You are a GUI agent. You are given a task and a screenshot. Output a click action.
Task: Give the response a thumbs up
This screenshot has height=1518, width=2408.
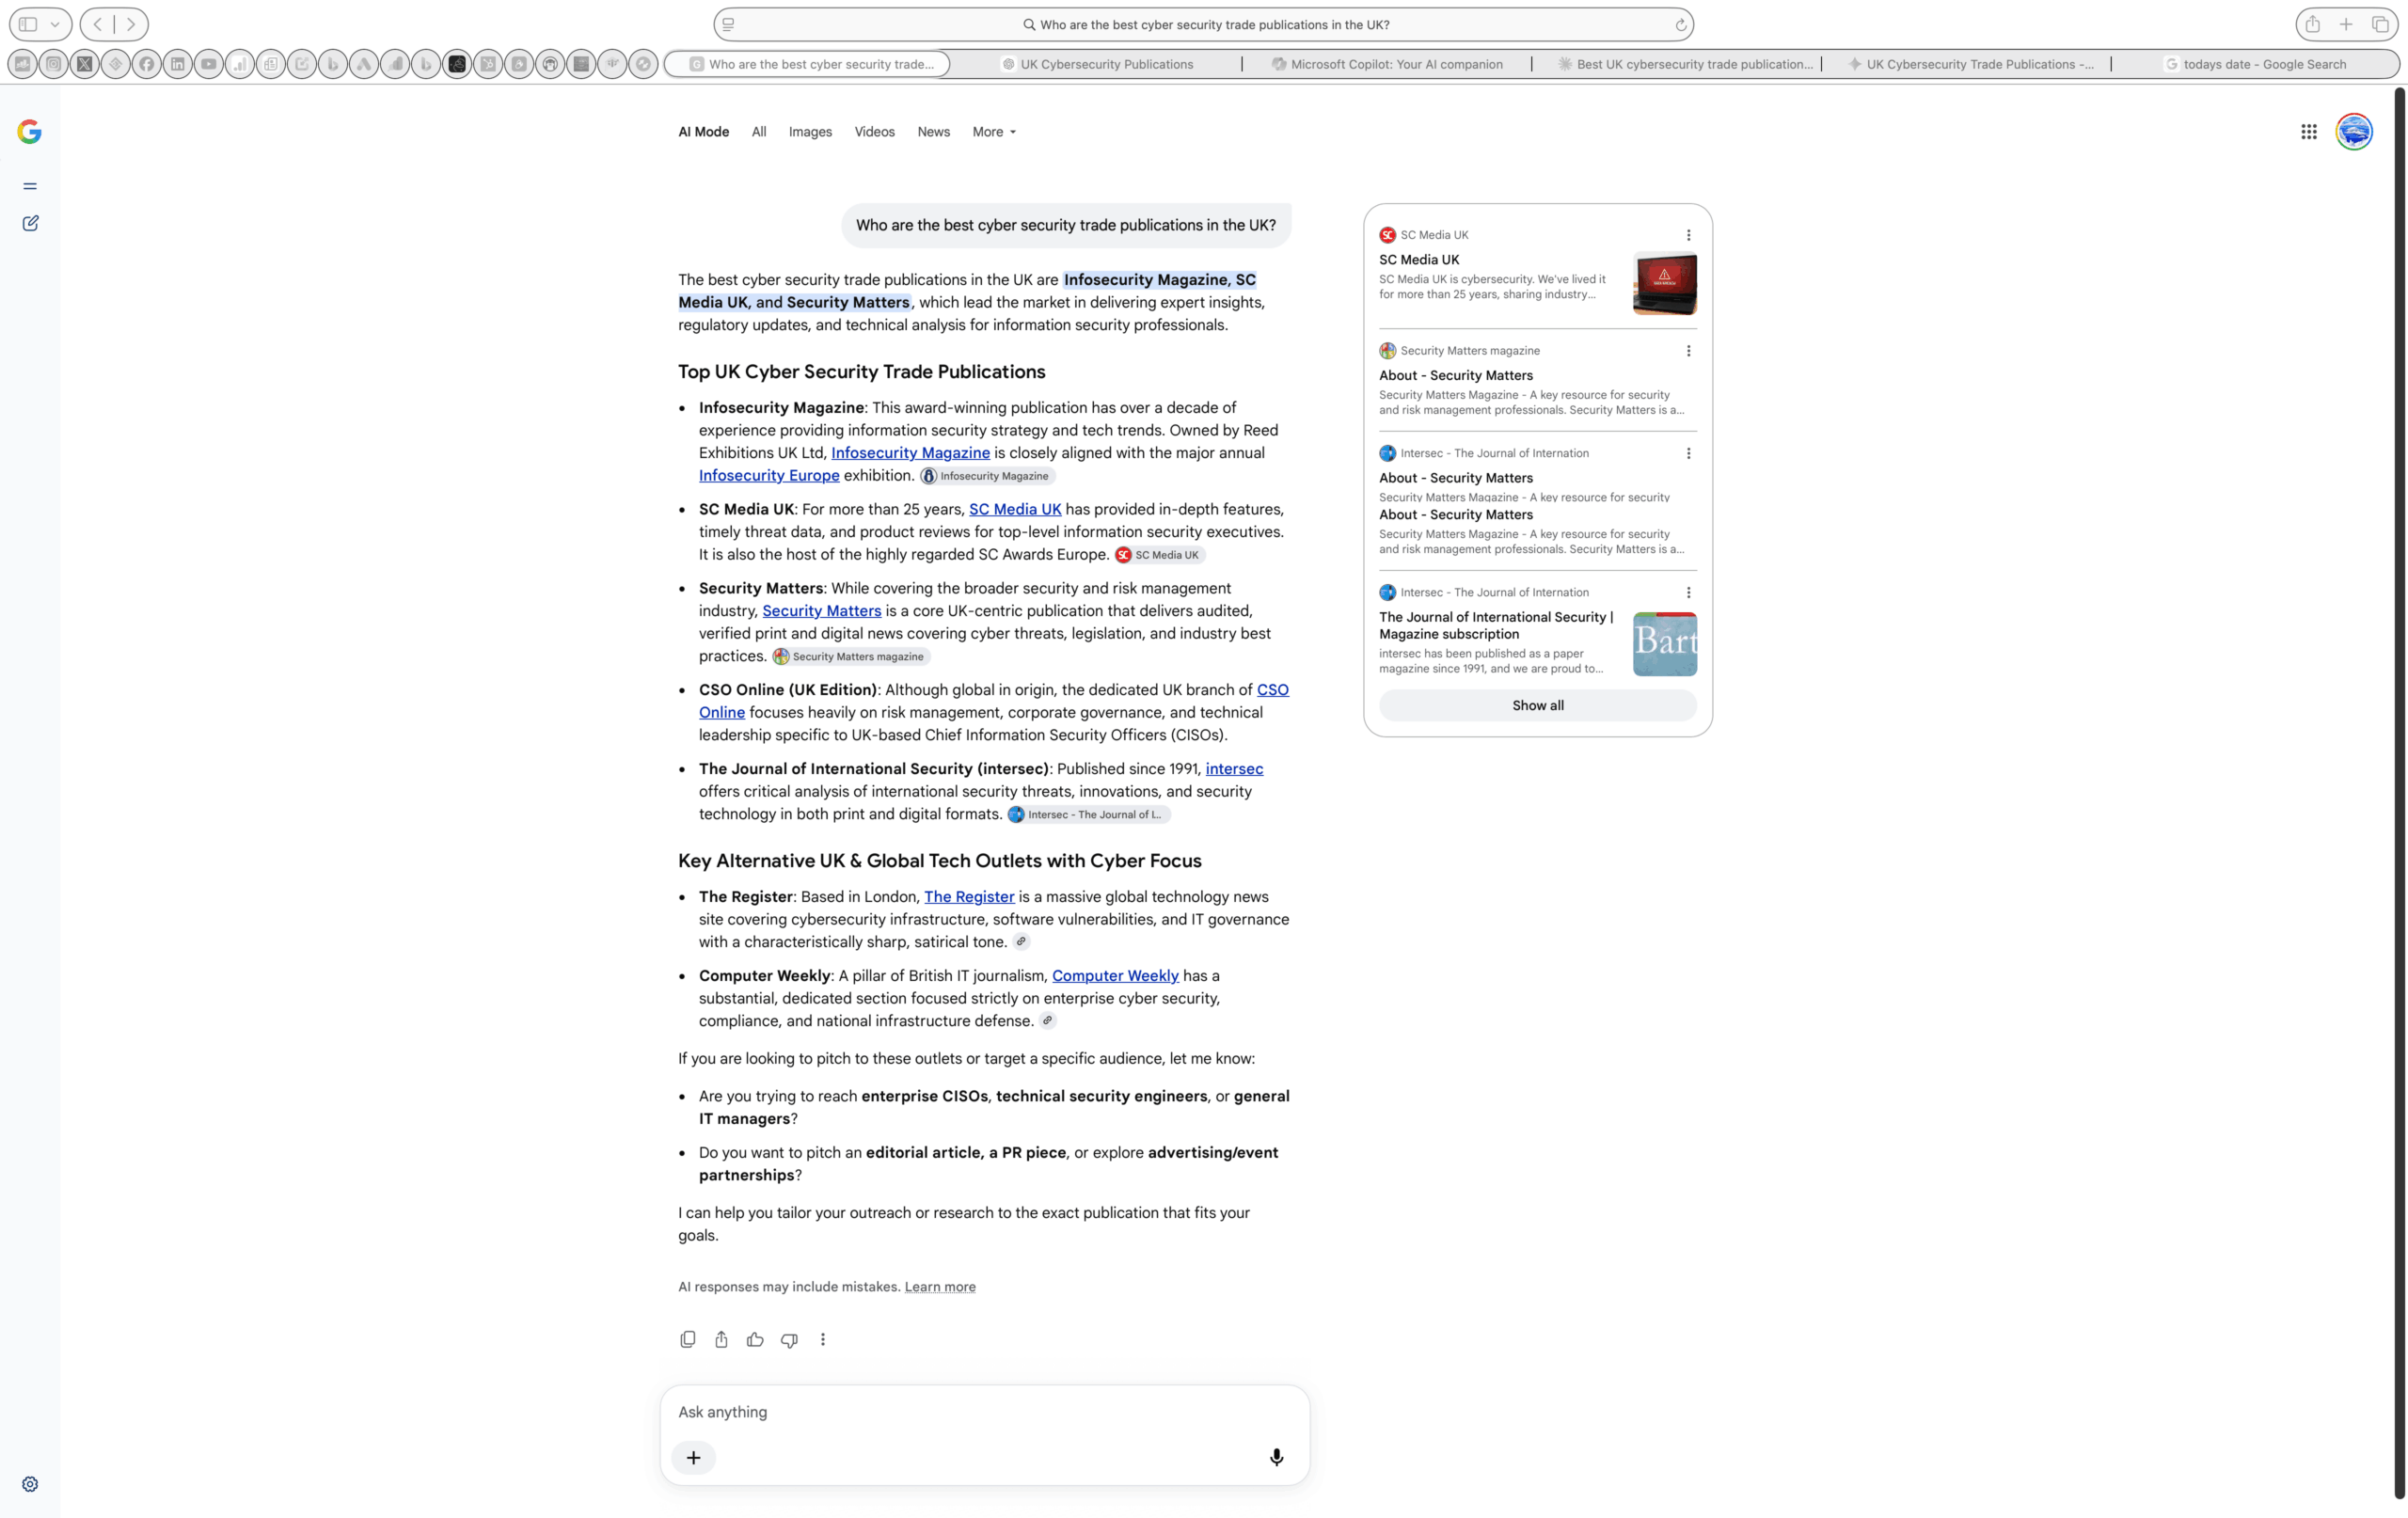coord(755,1339)
